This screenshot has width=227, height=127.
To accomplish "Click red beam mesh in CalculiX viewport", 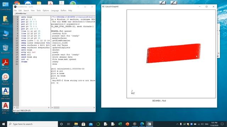I will pos(174,53).
